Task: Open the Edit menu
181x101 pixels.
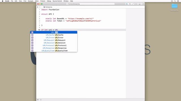Action: pos(16,1)
